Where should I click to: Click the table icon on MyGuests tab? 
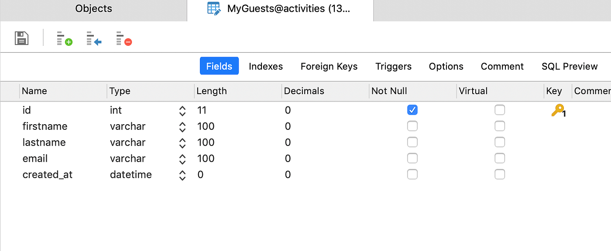[x=214, y=9]
